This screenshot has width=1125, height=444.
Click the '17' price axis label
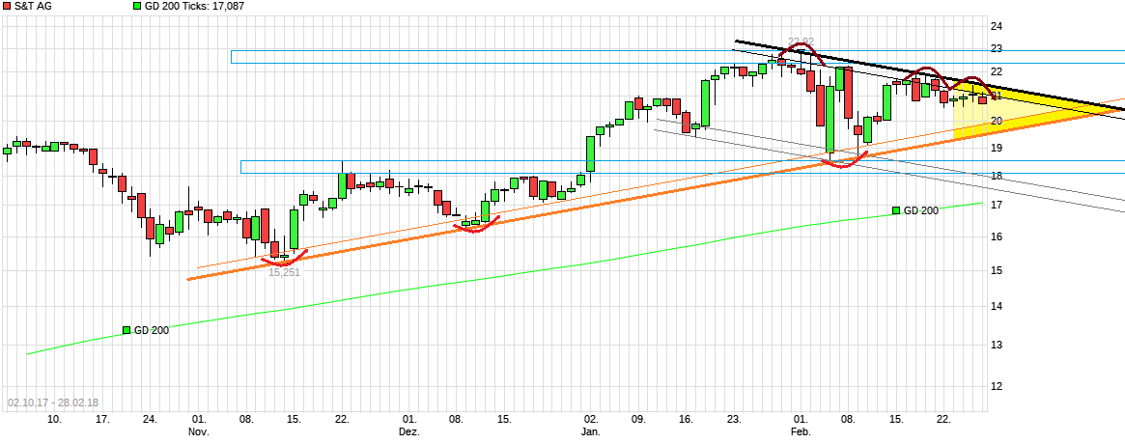tap(997, 206)
